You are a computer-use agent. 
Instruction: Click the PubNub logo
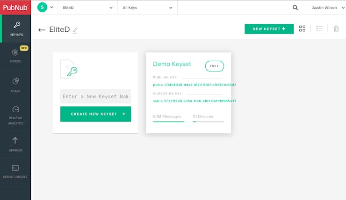point(15,7)
